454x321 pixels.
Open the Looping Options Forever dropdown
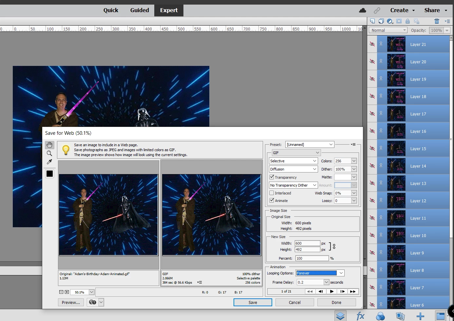(x=320, y=273)
